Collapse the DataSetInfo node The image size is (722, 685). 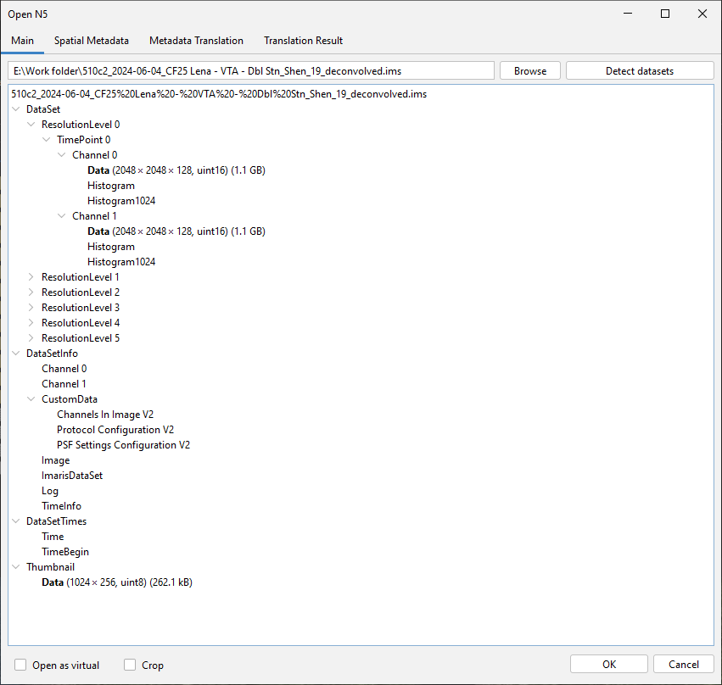point(15,353)
